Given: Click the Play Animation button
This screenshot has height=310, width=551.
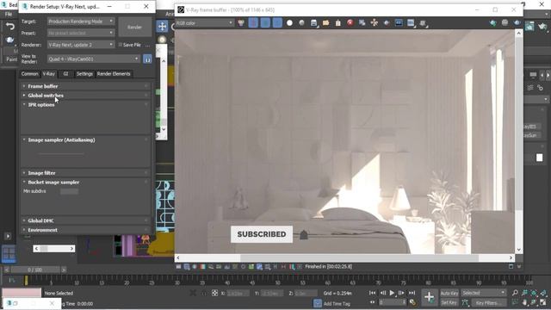Looking at the screenshot, I should (x=393, y=293).
